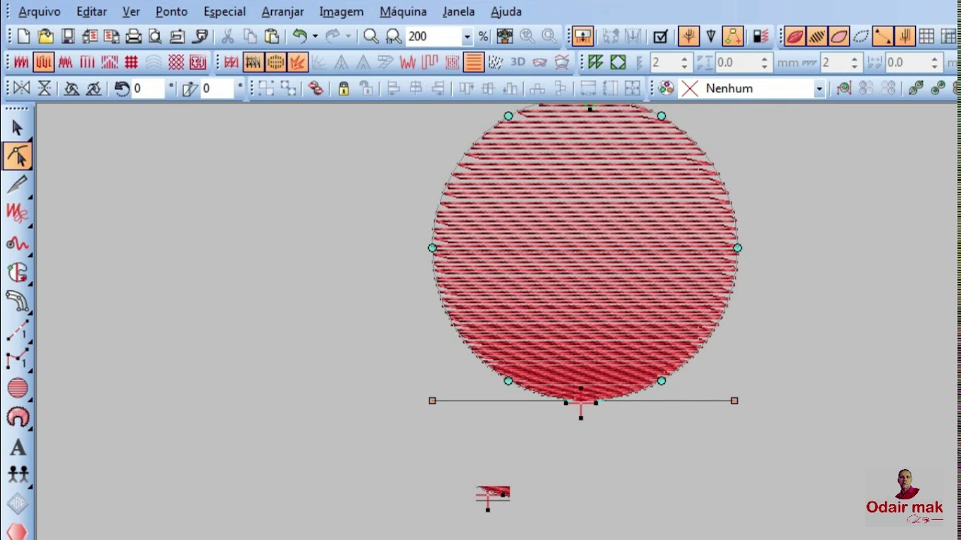Click the New document icon
Viewport: 961px width, 540px height.
23,36
